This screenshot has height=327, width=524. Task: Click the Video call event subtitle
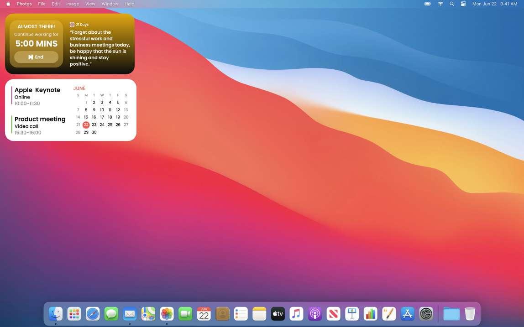(x=26, y=126)
